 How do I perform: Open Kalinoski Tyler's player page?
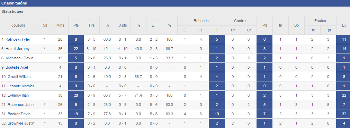[18, 39]
